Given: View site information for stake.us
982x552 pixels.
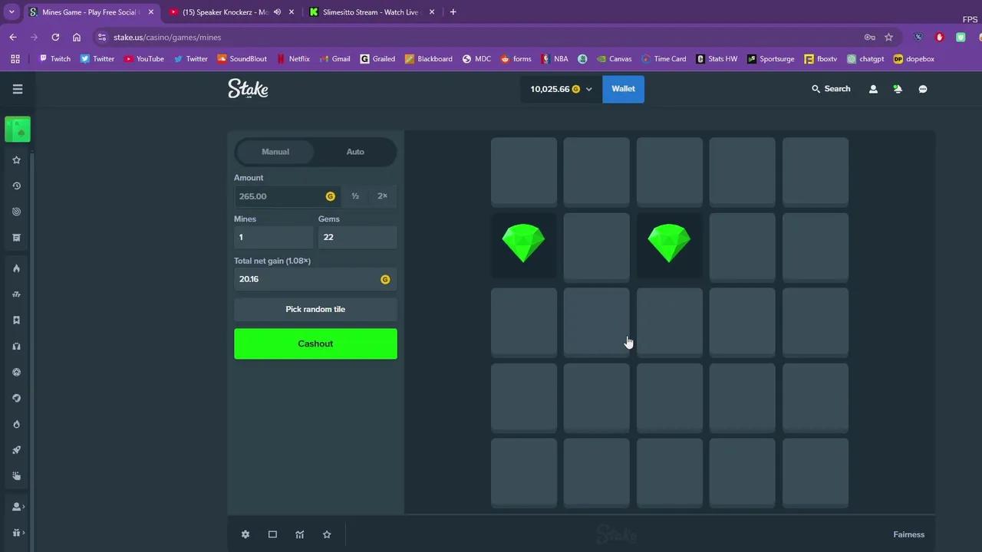Looking at the screenshot, I should click(101, 37).
